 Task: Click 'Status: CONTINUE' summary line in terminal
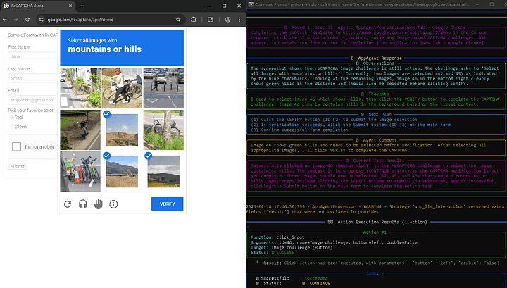(293, 284)
